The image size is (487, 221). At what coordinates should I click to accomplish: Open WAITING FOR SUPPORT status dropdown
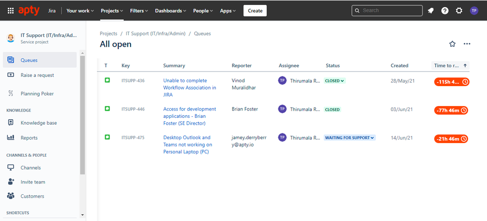[350, 138]
